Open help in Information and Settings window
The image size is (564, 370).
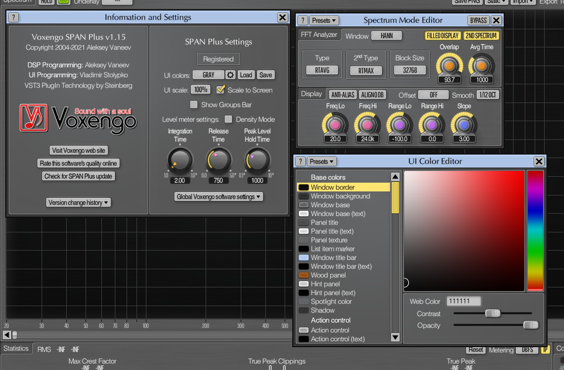click(13, 17)
